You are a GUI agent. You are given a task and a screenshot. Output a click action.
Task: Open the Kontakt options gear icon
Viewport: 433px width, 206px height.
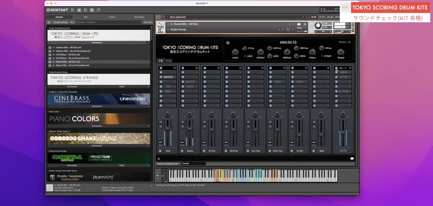click(x=86, y=10)
